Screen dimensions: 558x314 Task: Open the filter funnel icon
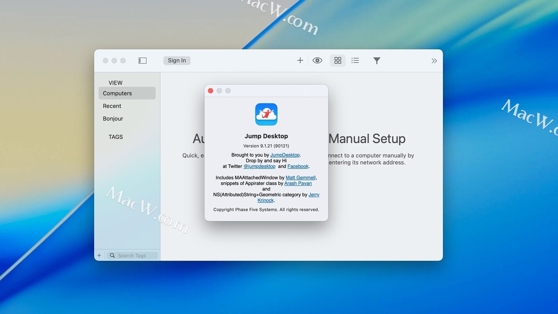click(x=377, y=61)
